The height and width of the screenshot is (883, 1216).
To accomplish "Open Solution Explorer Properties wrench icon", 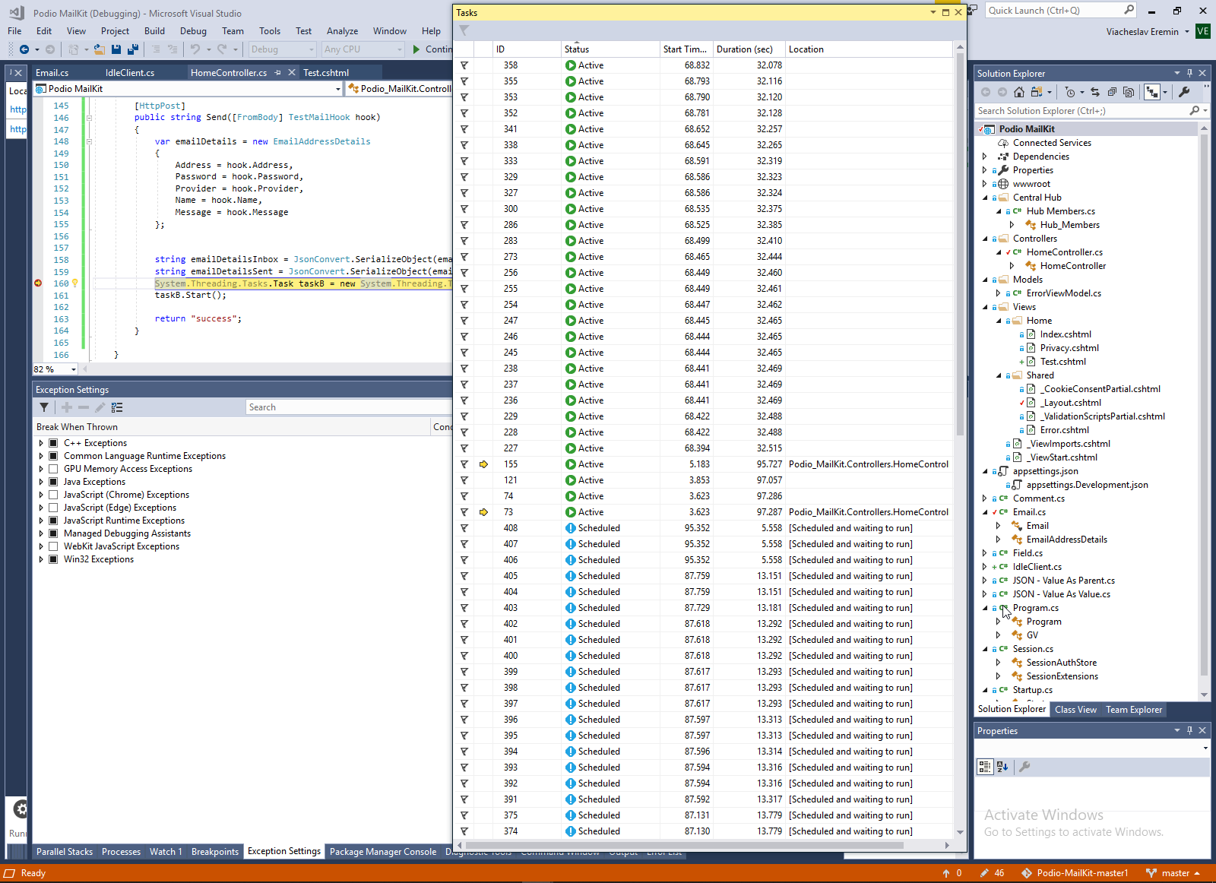I will [1184, 92].
